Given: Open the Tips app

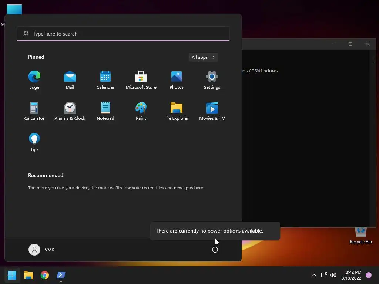Looking at the screenshot, I should click(x=34, y=142).
